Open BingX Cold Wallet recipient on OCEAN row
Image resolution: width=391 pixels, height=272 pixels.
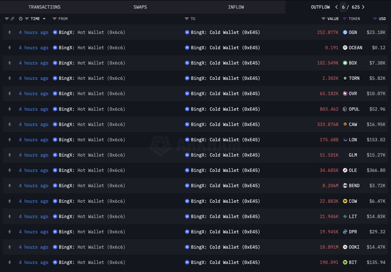[225, 48]
